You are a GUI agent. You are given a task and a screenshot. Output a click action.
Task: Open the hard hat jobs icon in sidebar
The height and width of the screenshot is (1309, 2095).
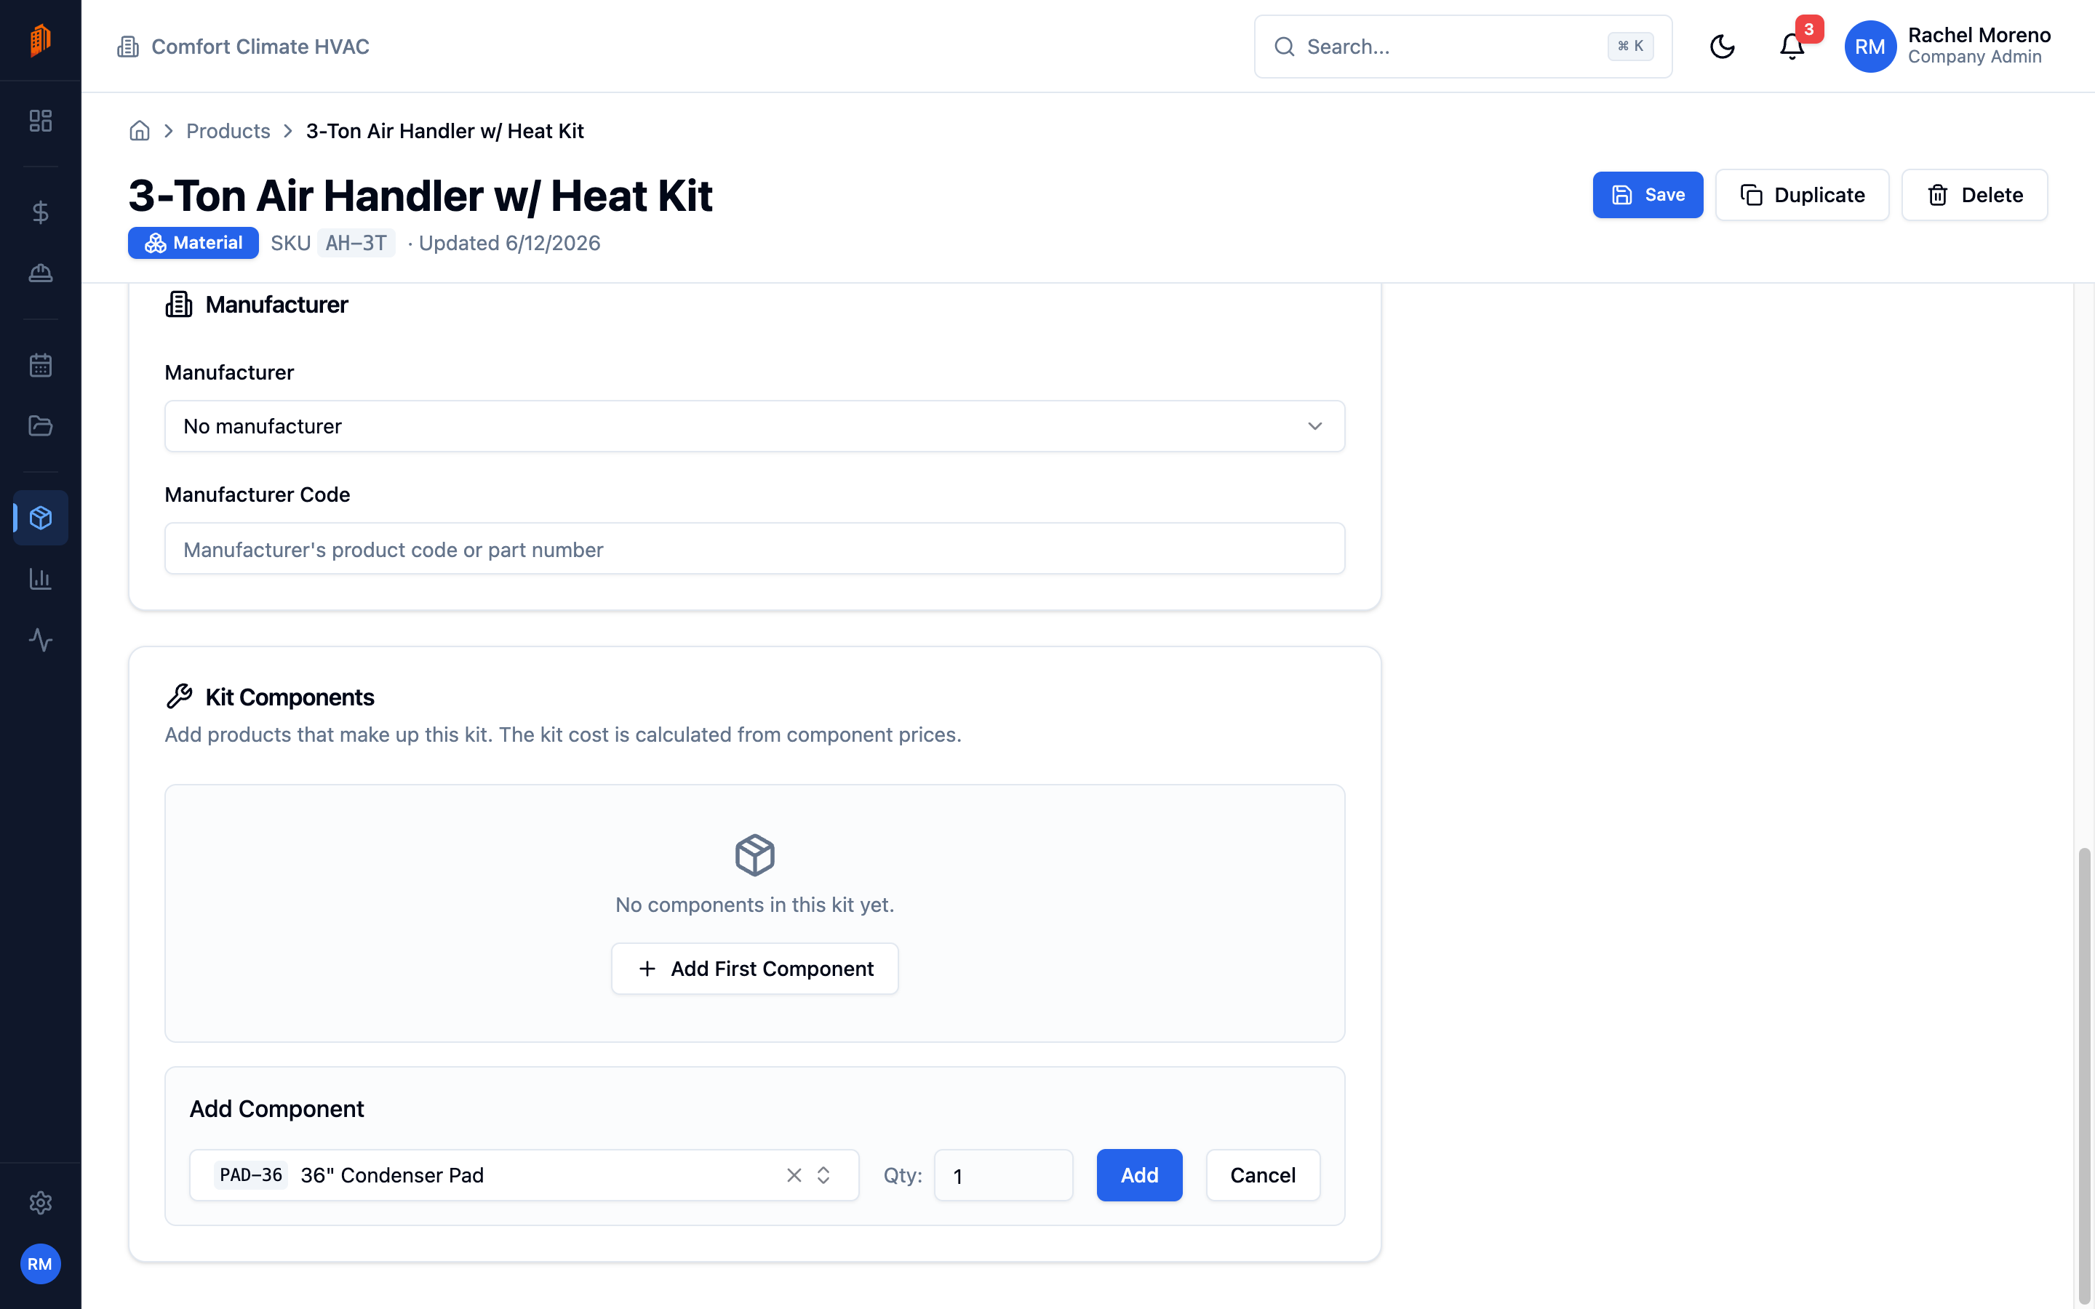[x=41, y=273]
